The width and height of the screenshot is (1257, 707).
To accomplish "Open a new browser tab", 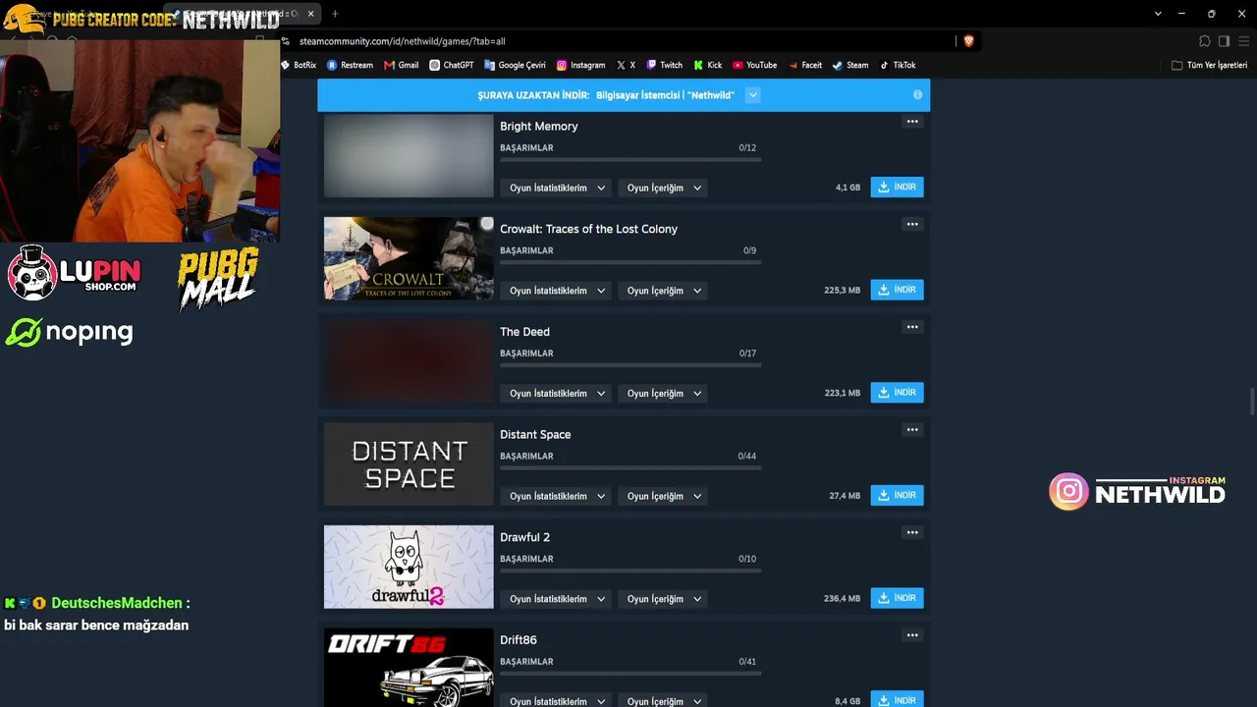I will tap(335, 14).
